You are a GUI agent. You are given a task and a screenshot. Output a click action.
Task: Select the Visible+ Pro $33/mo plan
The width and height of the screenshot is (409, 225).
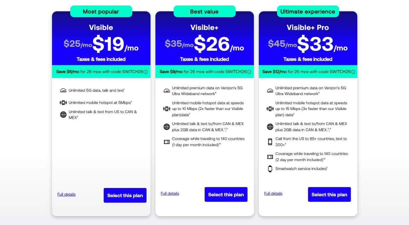click(x=329, y=194)
